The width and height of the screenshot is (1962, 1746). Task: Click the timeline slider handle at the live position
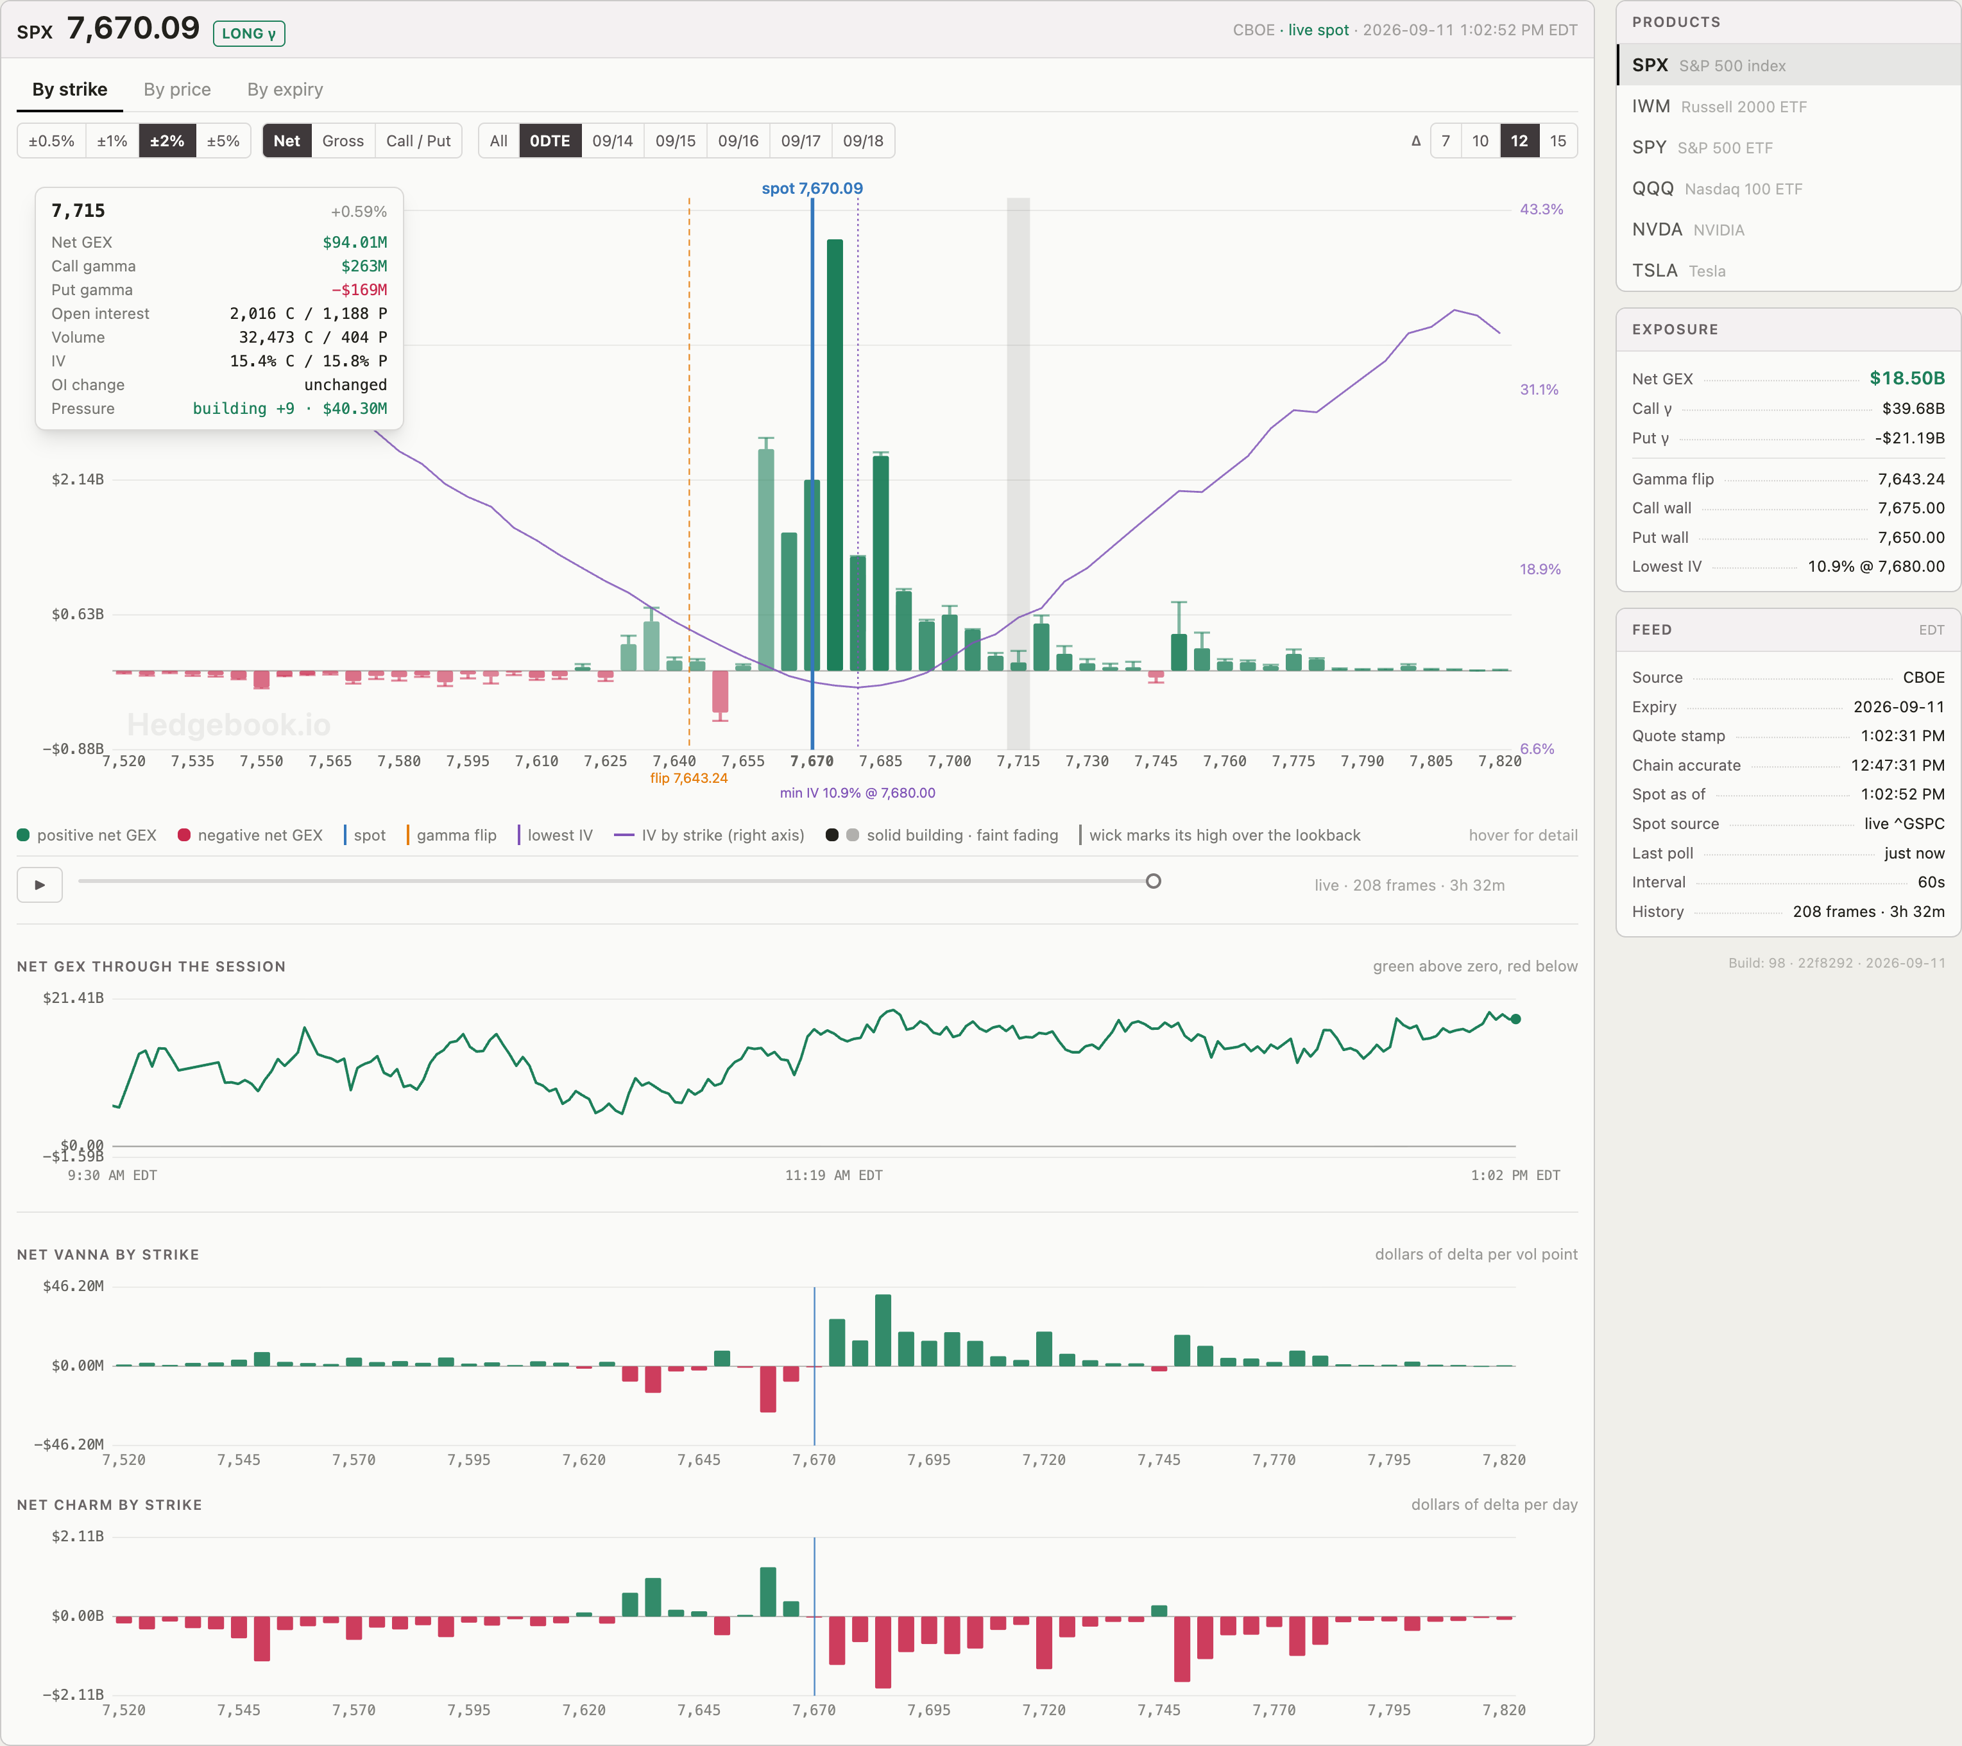click(x=1153, y=881)
